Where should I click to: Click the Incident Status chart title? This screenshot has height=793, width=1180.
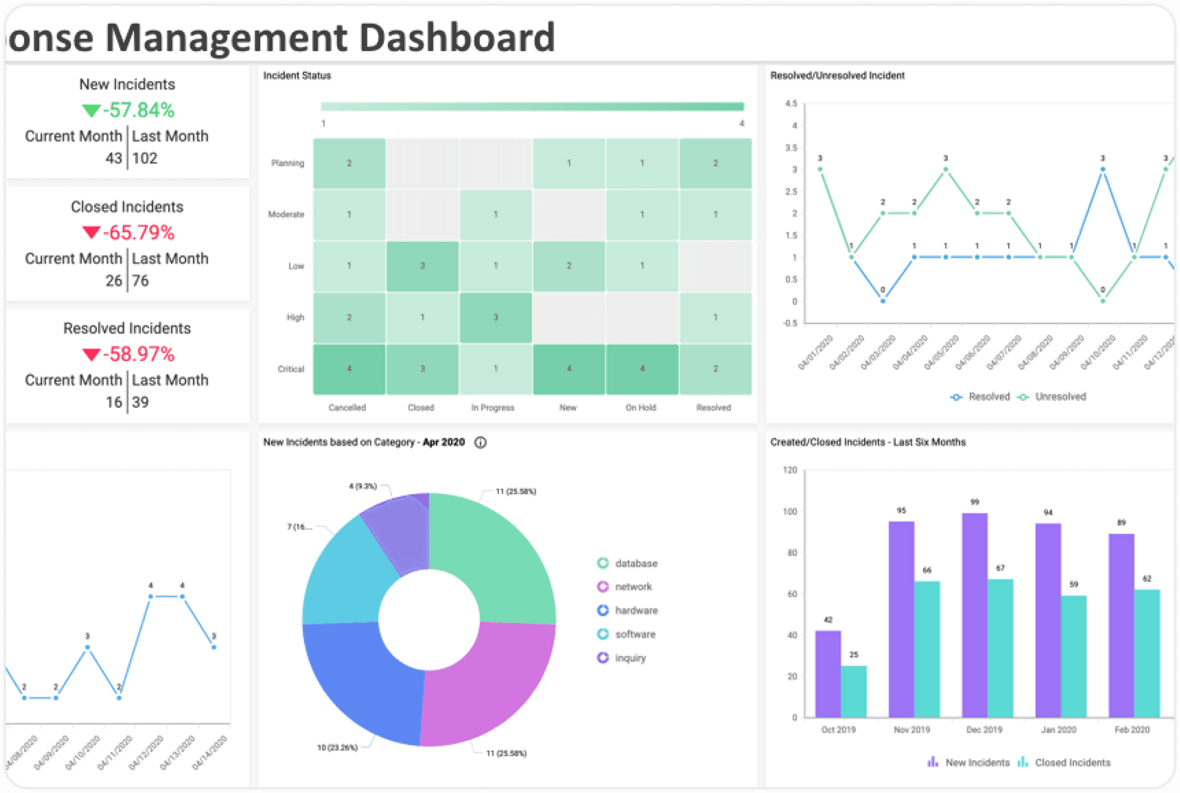coord(297,75)
